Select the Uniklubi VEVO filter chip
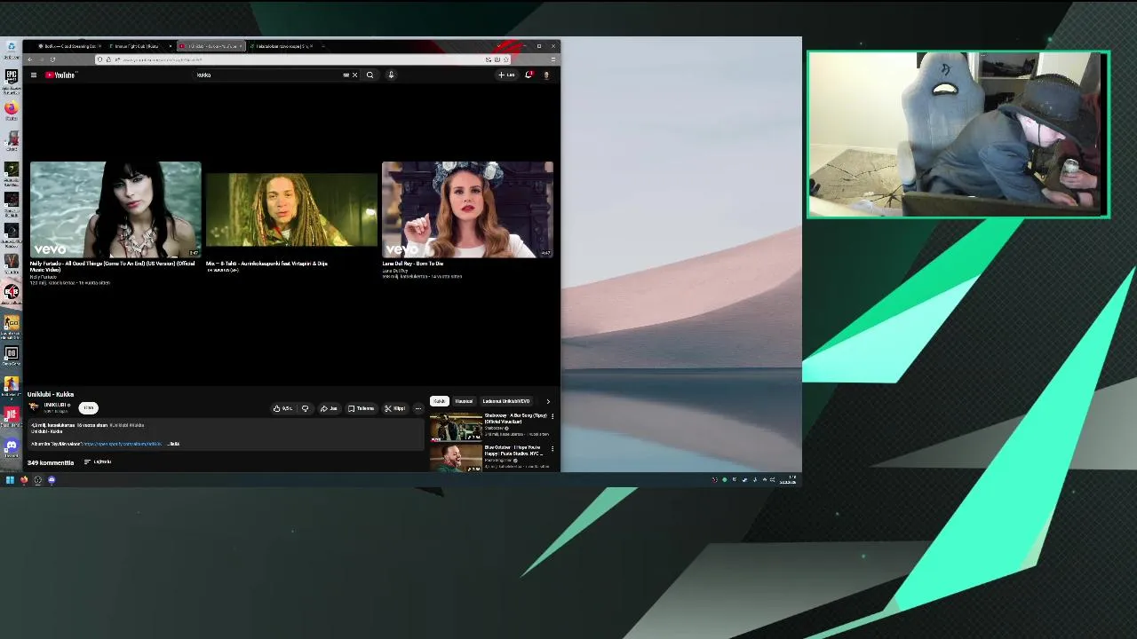 505,401
